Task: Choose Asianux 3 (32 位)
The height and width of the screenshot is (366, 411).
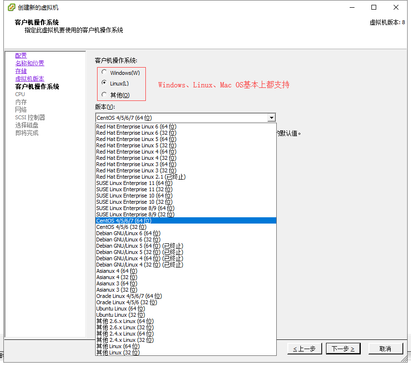Action: pos(186,290)
